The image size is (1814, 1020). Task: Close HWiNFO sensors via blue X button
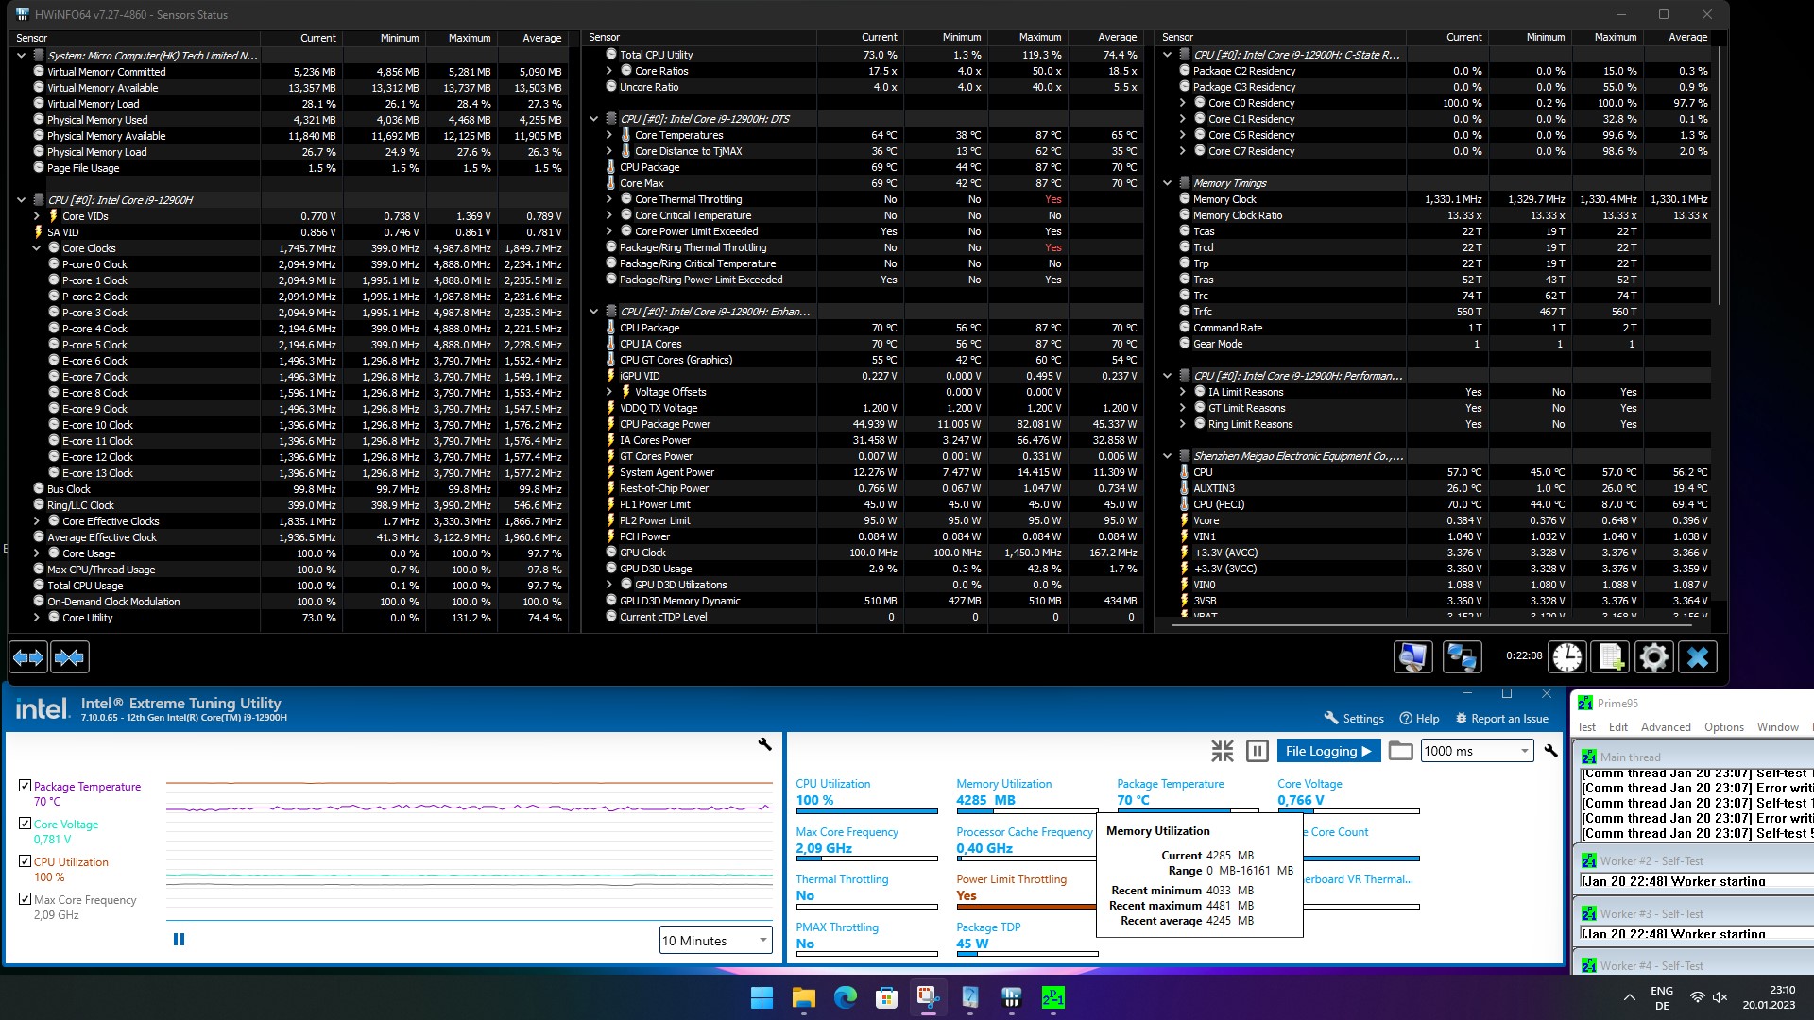1698,656
